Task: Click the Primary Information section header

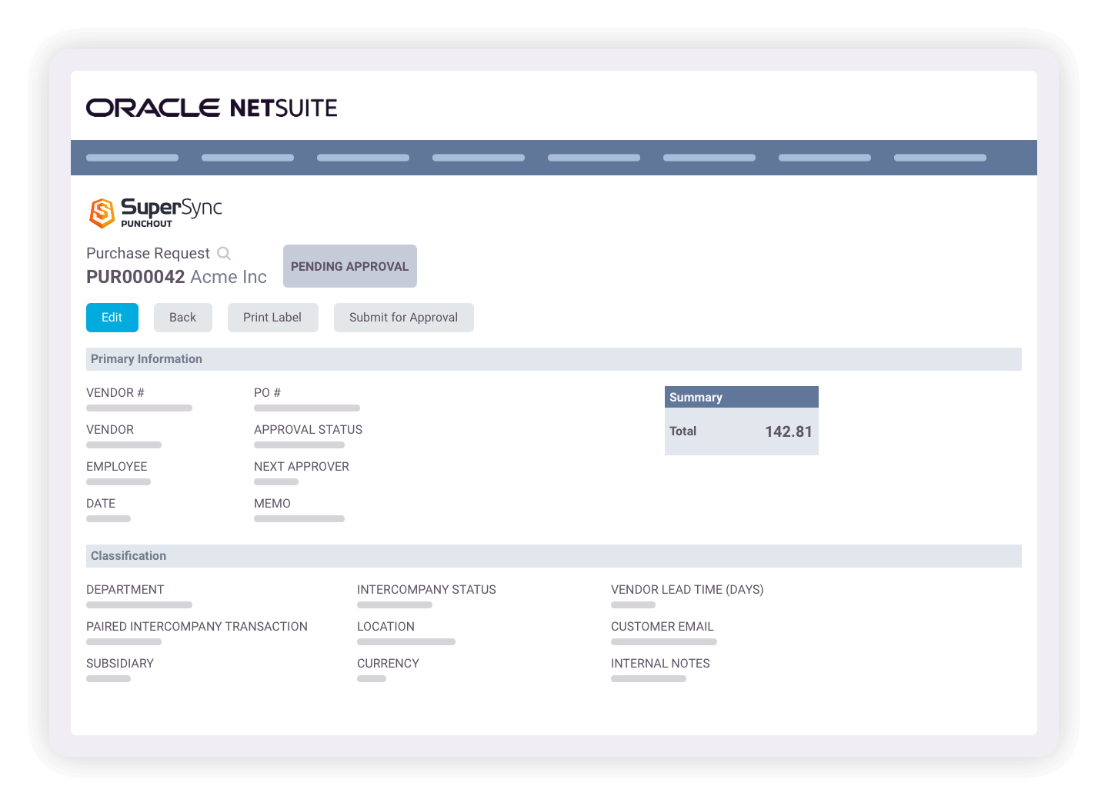Action: click(x=554, y=359)
